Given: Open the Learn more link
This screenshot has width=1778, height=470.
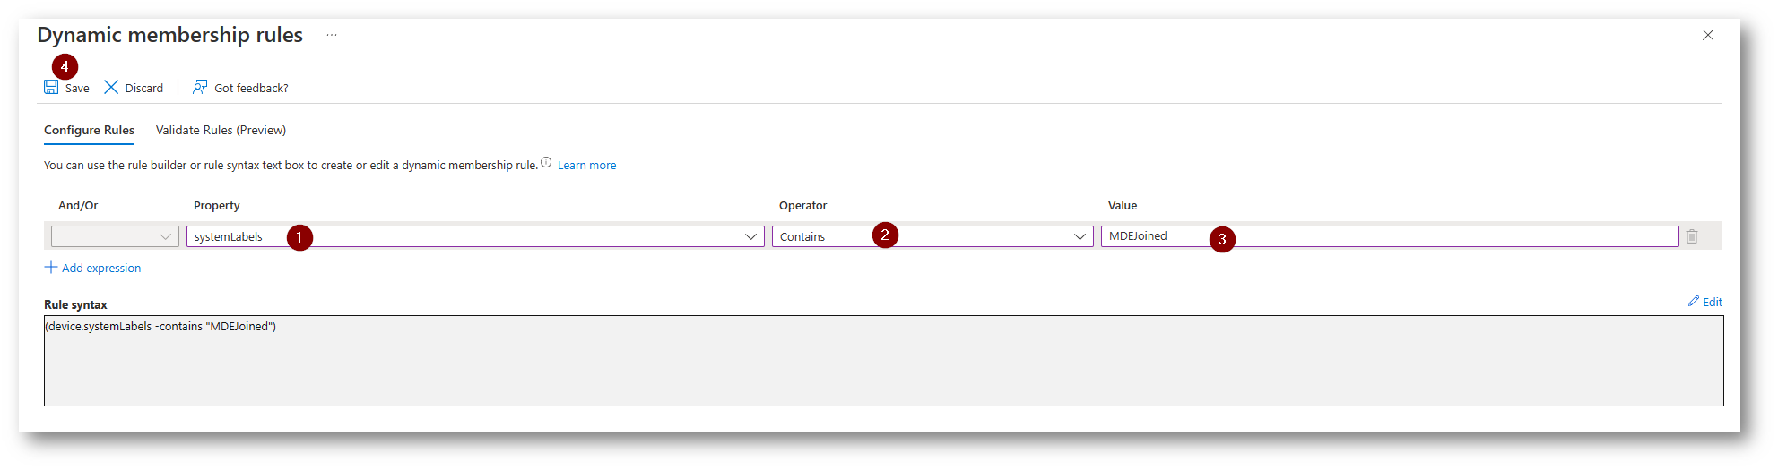Looking at the screenshot, I should (x=586, y=165).
